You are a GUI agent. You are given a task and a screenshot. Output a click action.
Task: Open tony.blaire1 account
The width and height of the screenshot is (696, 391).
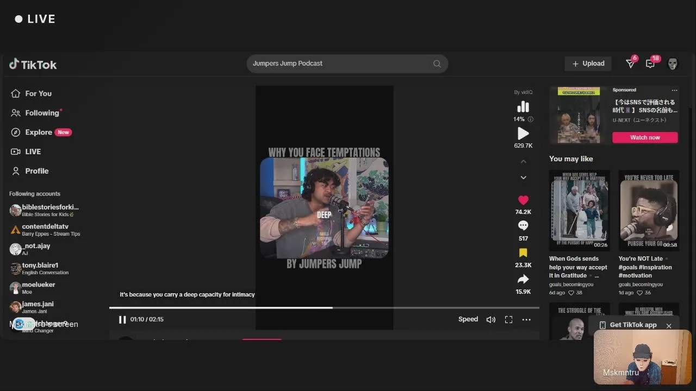click(x=39, y=268)
